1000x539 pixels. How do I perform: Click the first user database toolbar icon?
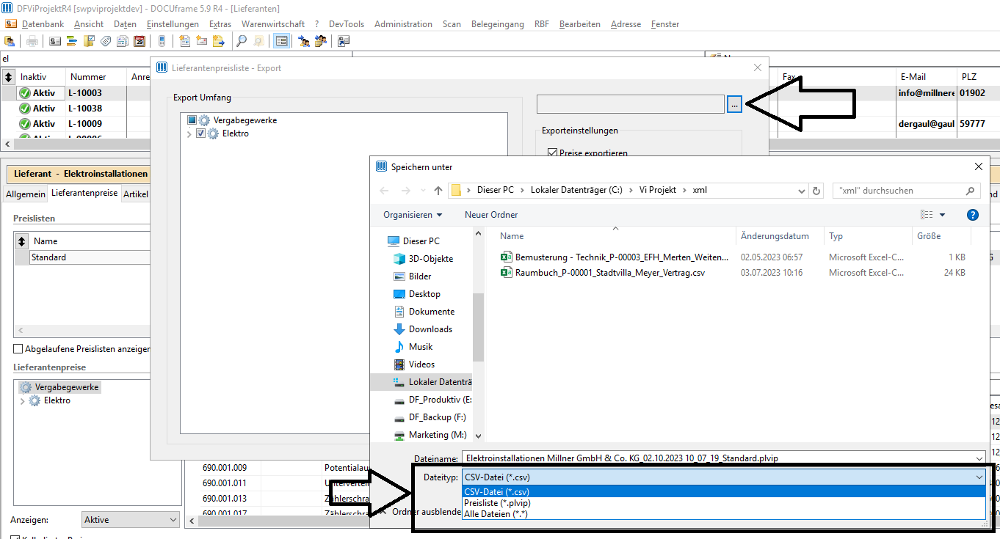[10, 41]
